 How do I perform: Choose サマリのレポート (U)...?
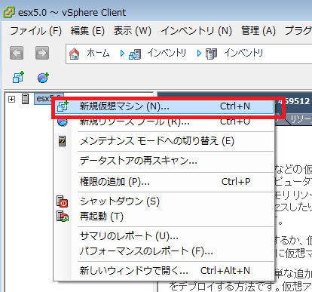point(164,236)
